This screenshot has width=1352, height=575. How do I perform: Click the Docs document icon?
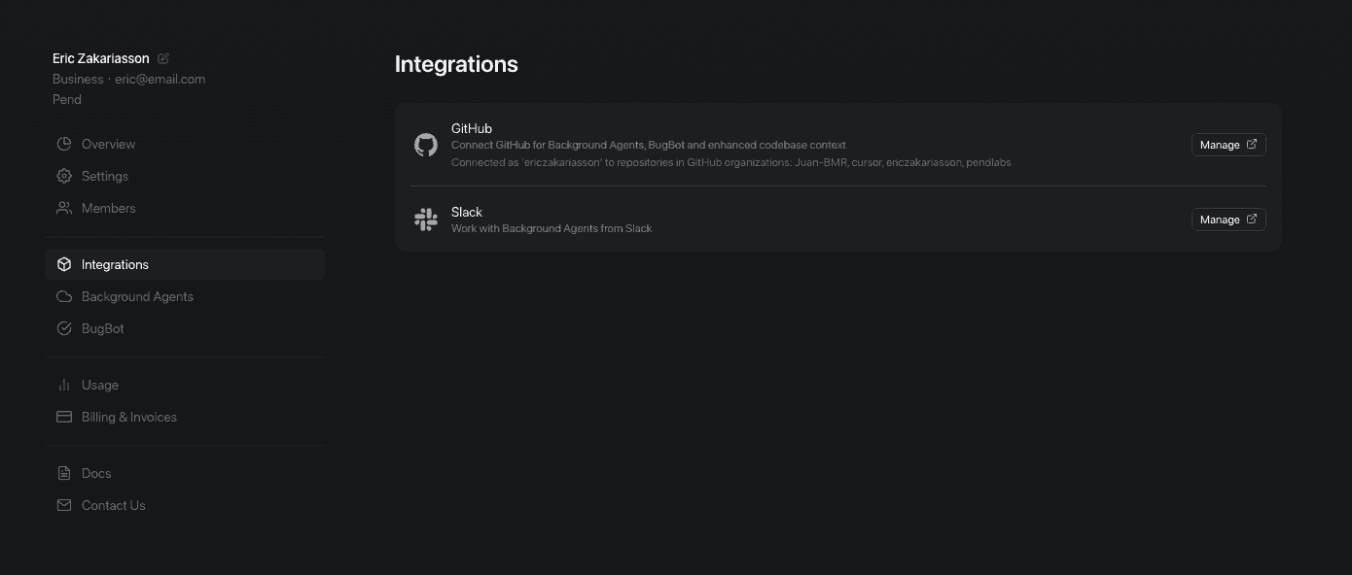point(63,473)
